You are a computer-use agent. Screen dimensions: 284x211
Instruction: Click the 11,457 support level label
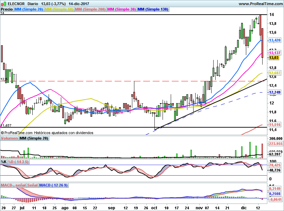point(6,125)
